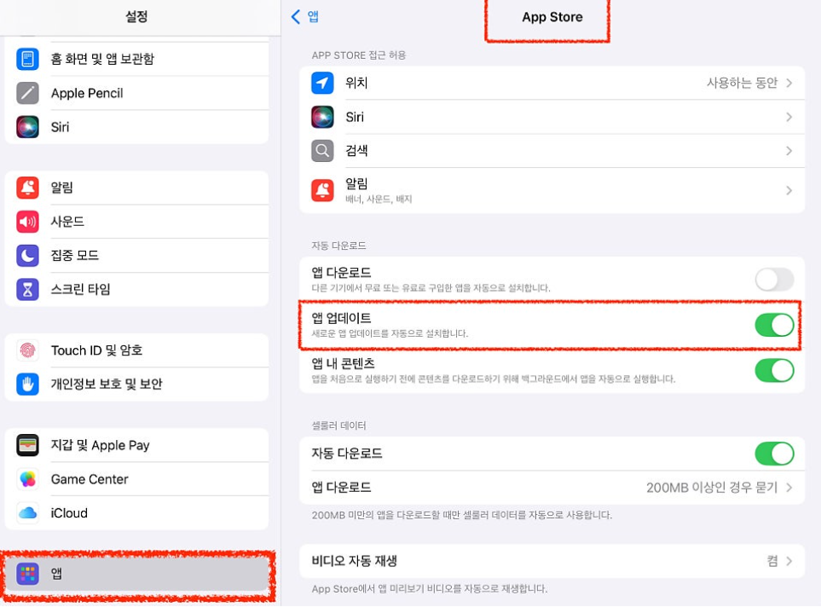Tap the 스크린 타임 hourglass icon
The height and width of the screenshot is (613, 821).
27,290
